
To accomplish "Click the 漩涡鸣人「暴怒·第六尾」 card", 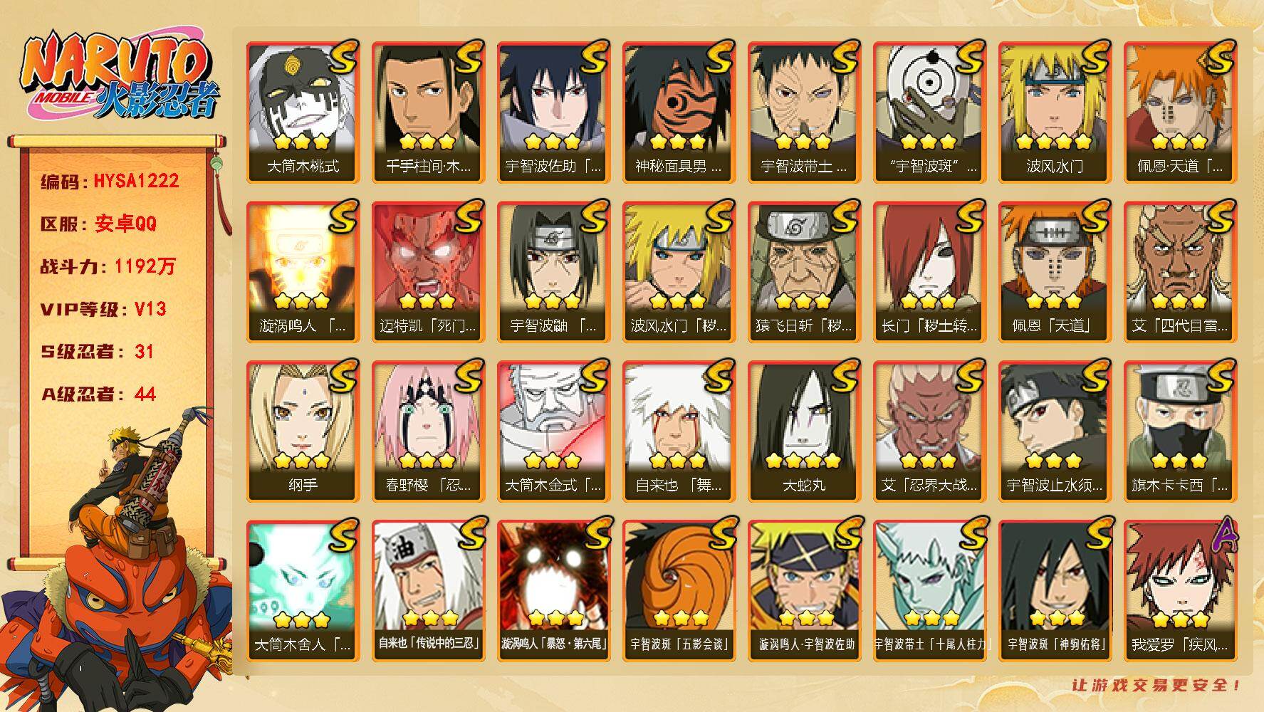I will (x=553, y=591).
